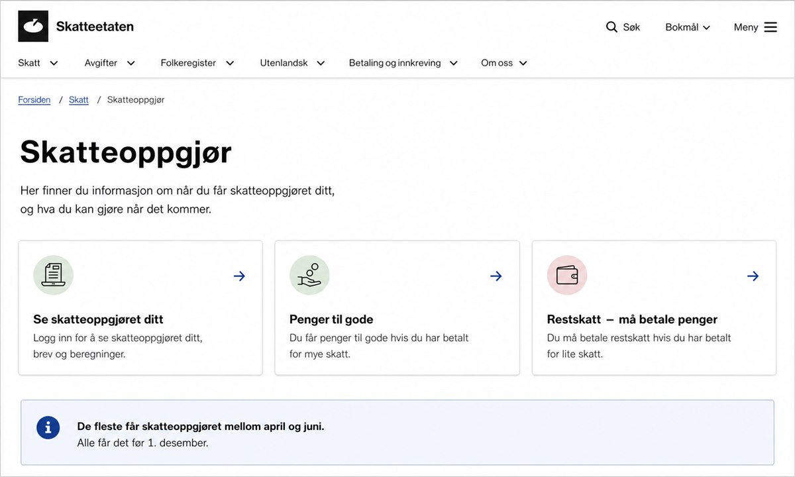Click the Skatteoppgjør breadcrumb text

(136, 100)
